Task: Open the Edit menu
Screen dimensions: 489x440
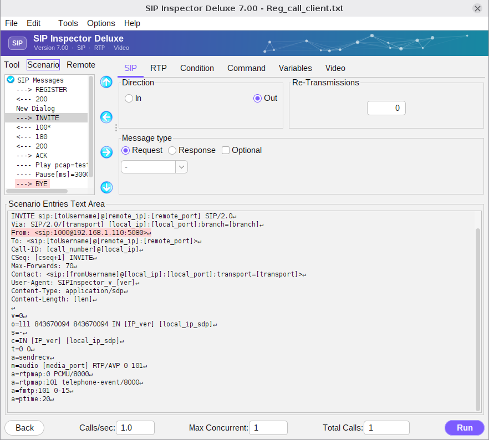Action: [x=34, y=23]
